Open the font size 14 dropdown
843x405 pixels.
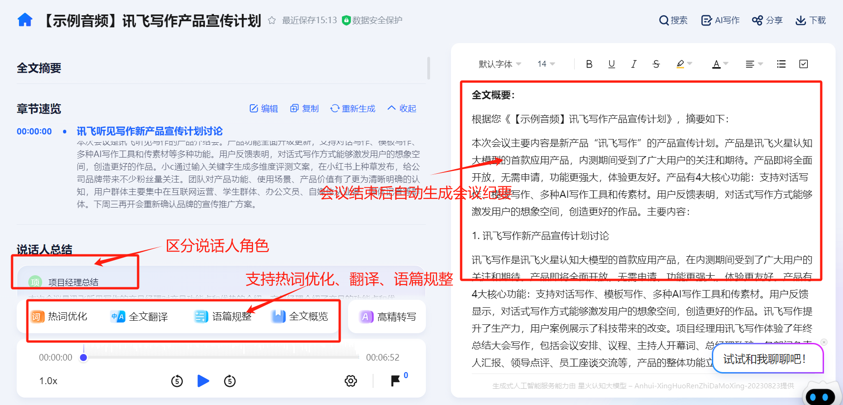546,64
